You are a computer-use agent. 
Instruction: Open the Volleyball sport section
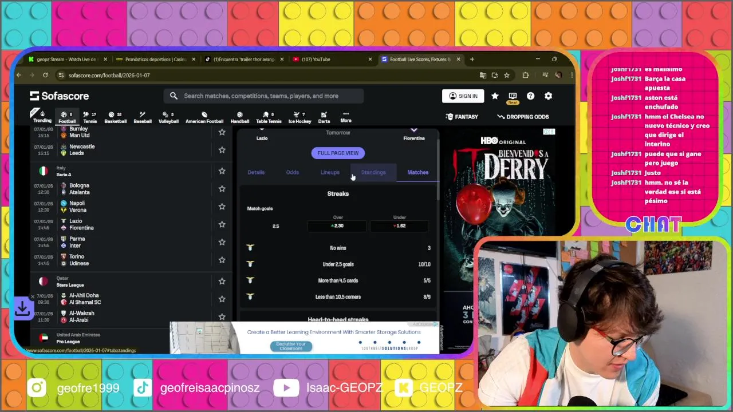tap(168, 117)
